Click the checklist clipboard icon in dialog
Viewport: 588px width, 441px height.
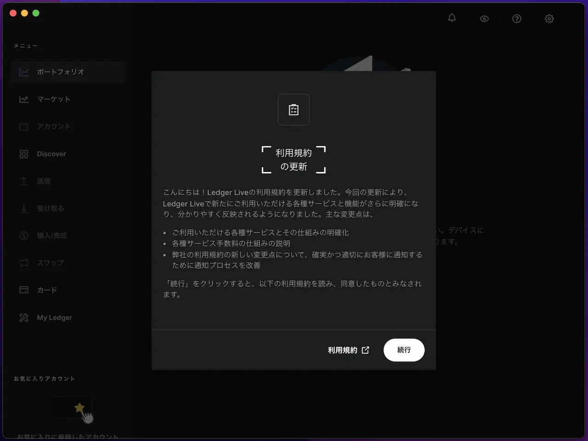(294, 110)
